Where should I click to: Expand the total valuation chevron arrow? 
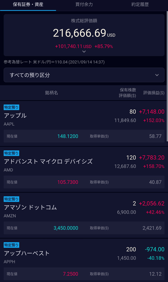84,52
